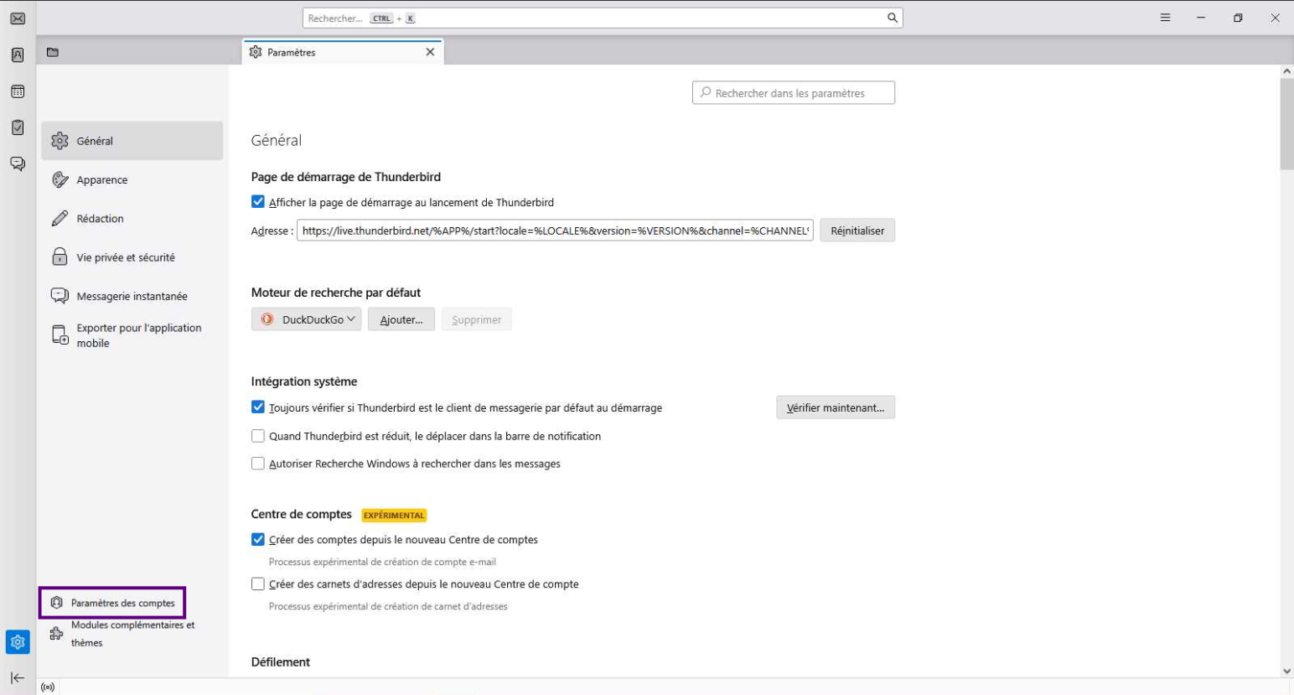Click the Intégration système heading
This screenshot has width=1294, height=695.
click(304, 381)
